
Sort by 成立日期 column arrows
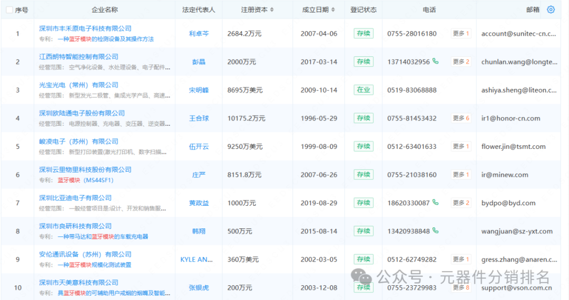click(333, 10)
